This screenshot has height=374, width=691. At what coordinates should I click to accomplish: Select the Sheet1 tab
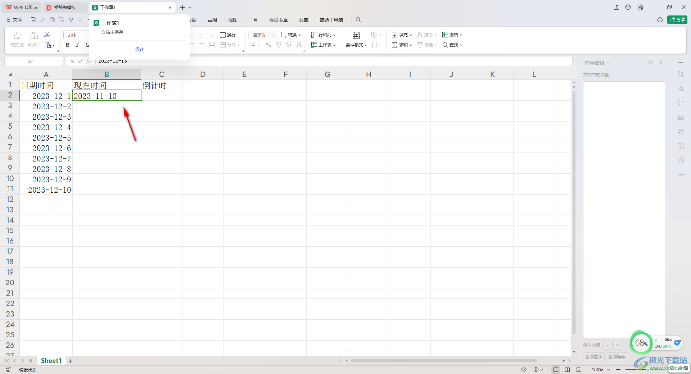coord(51,360)
